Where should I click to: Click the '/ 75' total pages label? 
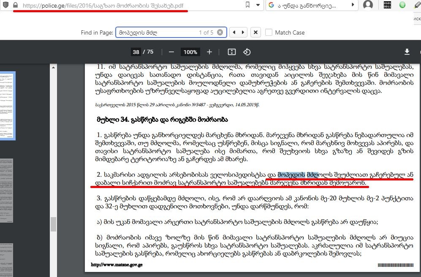148,52
